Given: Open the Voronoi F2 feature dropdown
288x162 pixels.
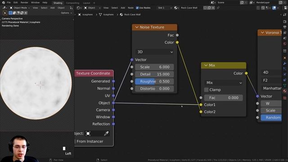Looking at the screenshot, I should 271,80.
